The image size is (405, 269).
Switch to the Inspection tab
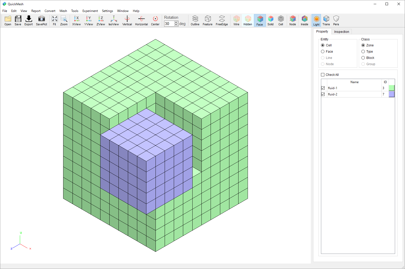[342, 32]
